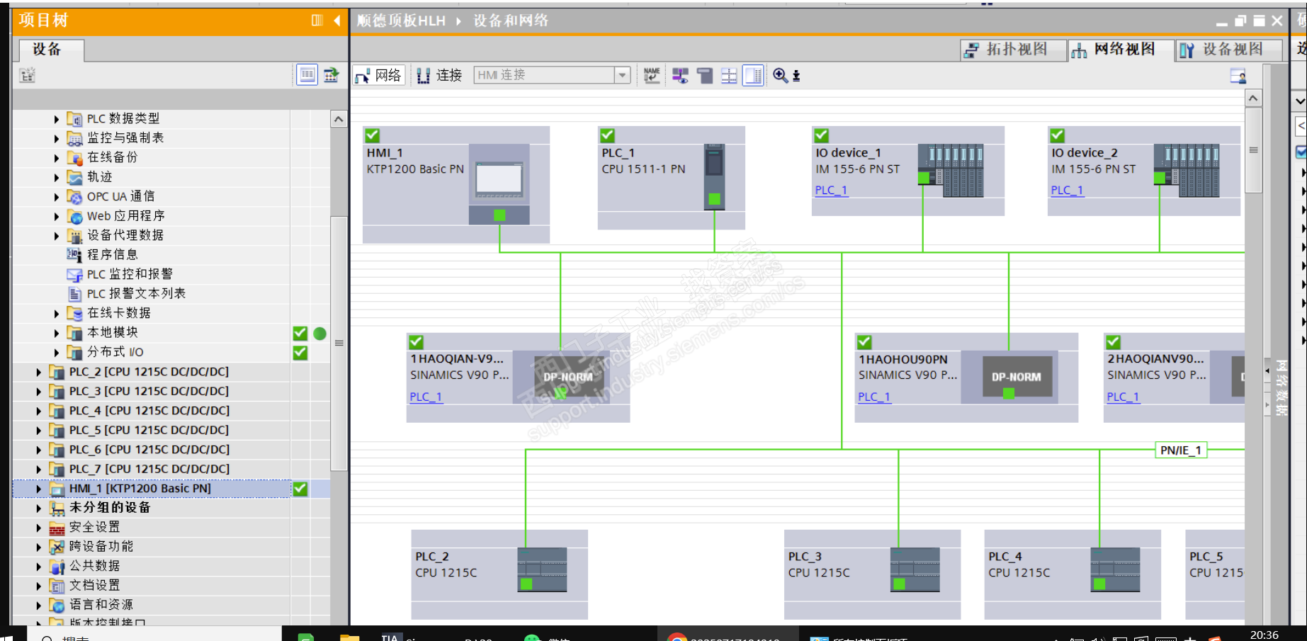Viewport: 1307px width, 641px height.
Task: Open the HMI 连接 connection type dropdown
Action: click(623, 75)
